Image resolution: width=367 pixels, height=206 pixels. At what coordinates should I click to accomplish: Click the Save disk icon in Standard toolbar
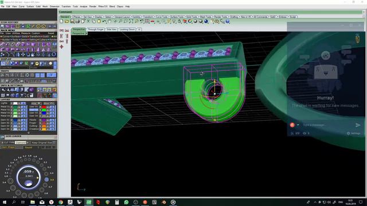(x=72, y=22)
